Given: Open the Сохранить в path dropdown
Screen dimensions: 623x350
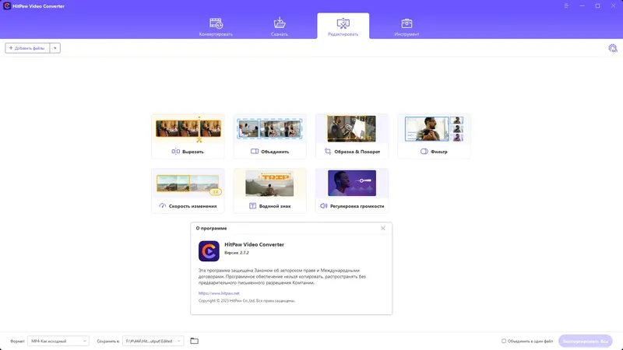Looking at the screenshot, I should click(153, 341).
